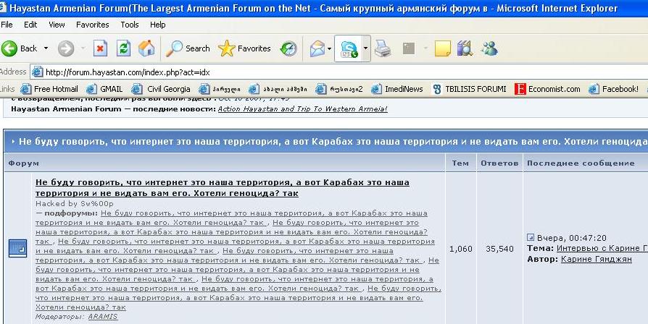Expand the Mail dropdown arrow

pyautogui.click(x=329, y=48)
